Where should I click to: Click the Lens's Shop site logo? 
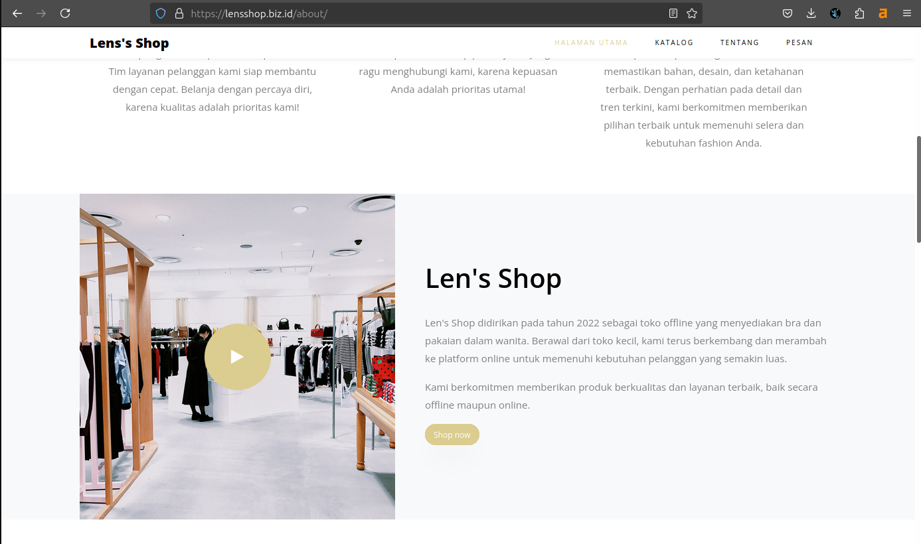point(129,43)
